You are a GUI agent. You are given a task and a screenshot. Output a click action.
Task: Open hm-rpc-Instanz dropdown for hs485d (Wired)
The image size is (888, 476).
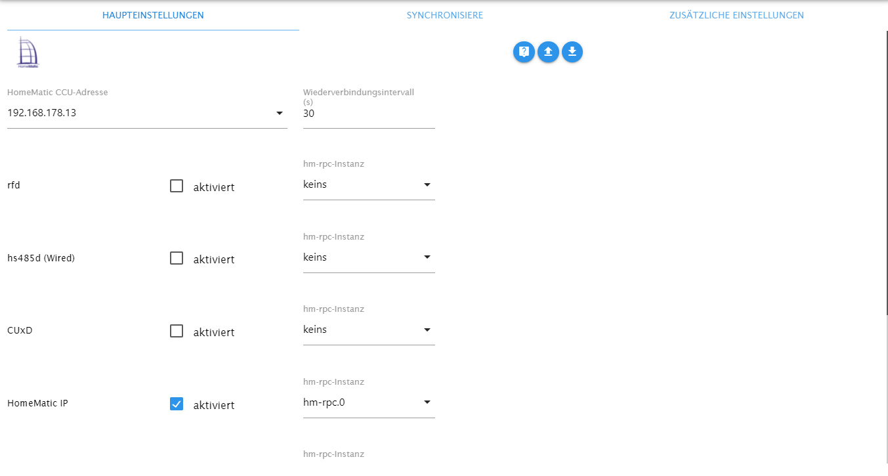tap(369, 257)
